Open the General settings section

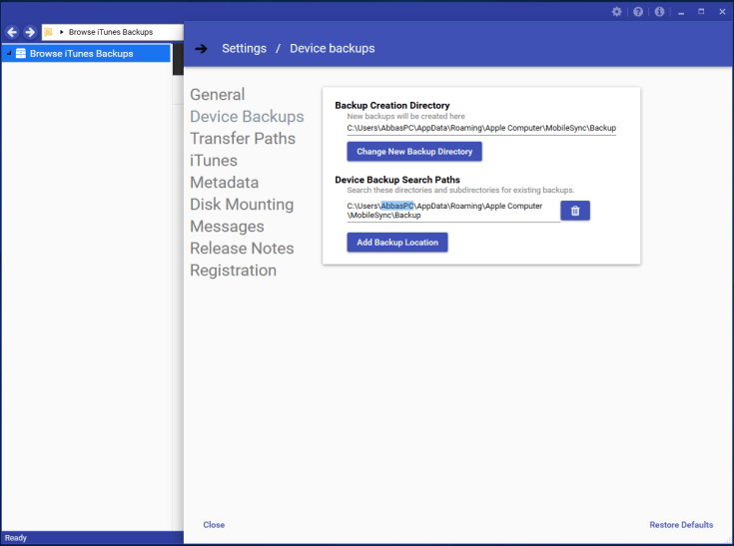pyautogui.click(x=218, y=95)
